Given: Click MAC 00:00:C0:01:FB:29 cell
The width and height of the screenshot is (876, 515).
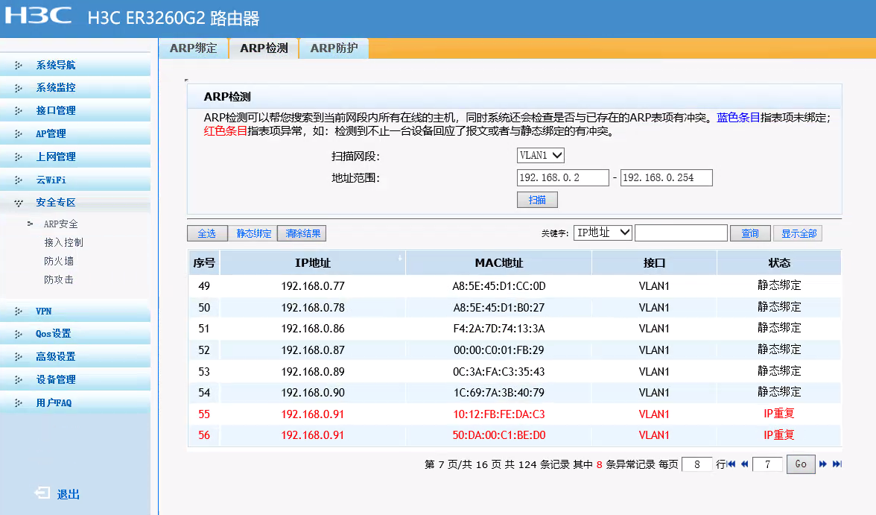Looking at the screenshot, I should [x=498, y=350].
